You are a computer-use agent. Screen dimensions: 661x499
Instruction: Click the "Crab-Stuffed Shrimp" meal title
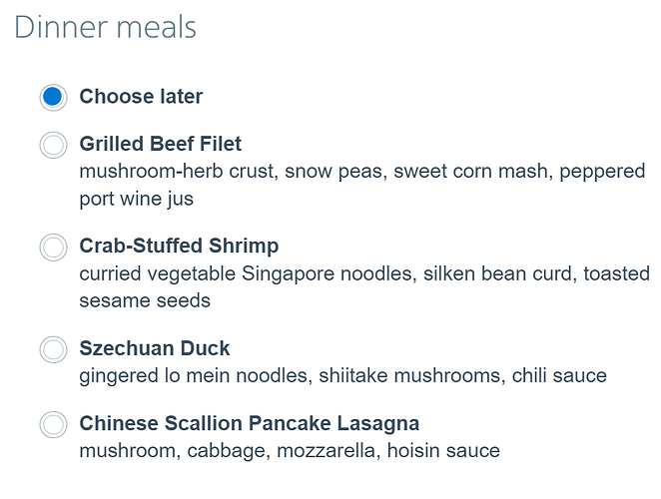tap(179, 246)
